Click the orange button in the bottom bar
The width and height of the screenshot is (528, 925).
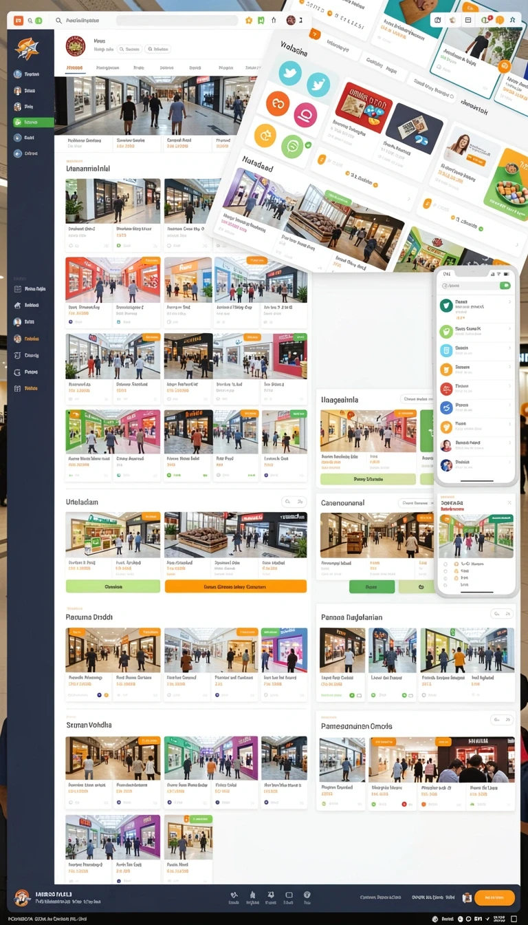[494, 897]
